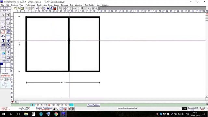Click the zoom out magnifier icon
Image resolution: width=208 pixels, height=117 pixels.
point(58,109)
